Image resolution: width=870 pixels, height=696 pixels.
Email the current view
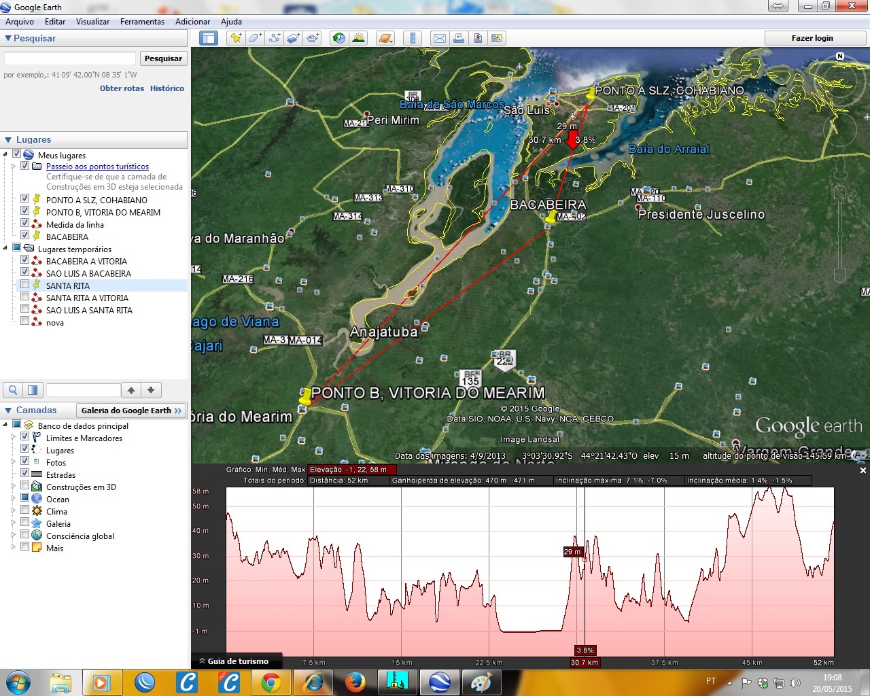[440, 38]
